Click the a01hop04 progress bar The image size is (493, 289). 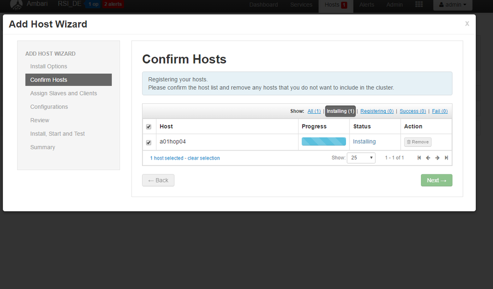pos(324,141)
